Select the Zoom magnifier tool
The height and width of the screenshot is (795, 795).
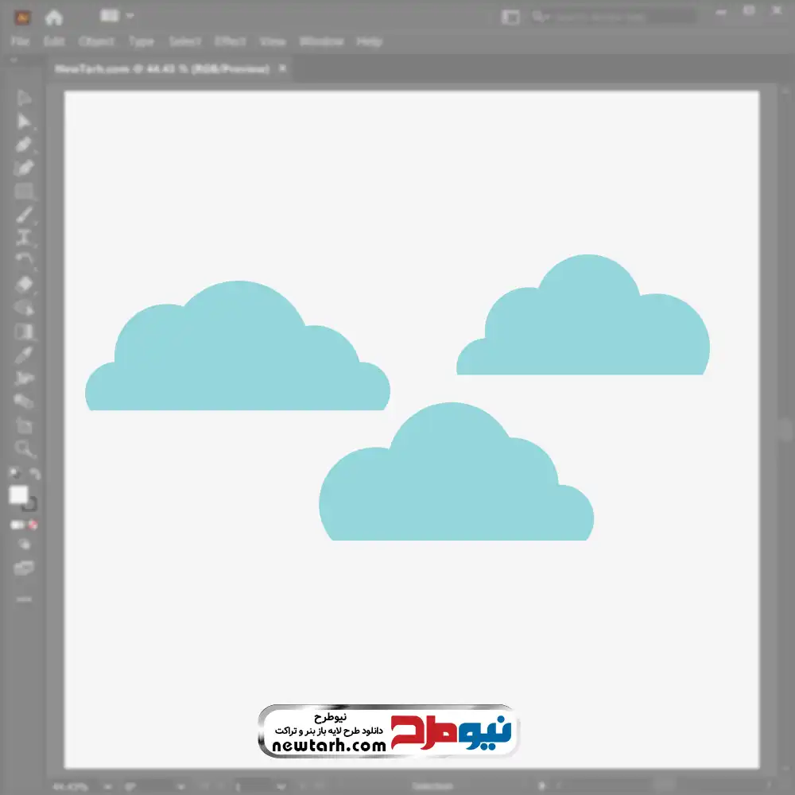point(24,449)
